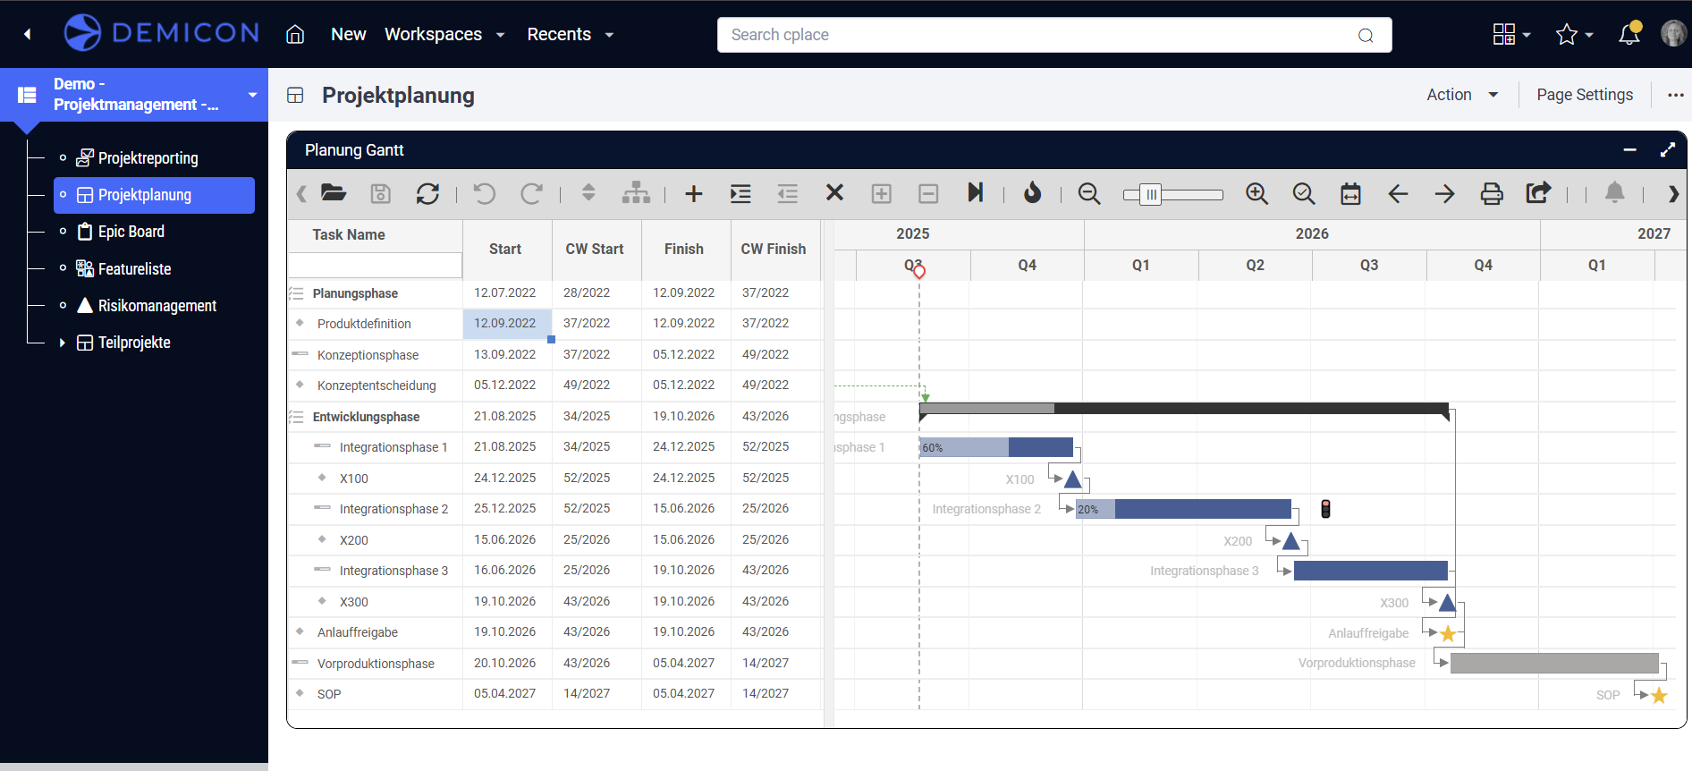Expand the Teilprojekte tree node
This screenshot has width=1692, height=771.
(x=62, y=343)
